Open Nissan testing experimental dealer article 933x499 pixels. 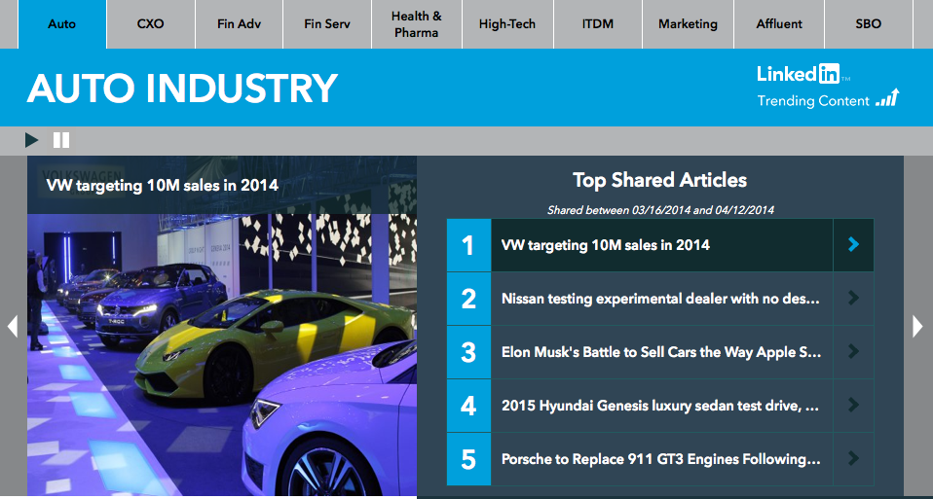tap(661, 299)
